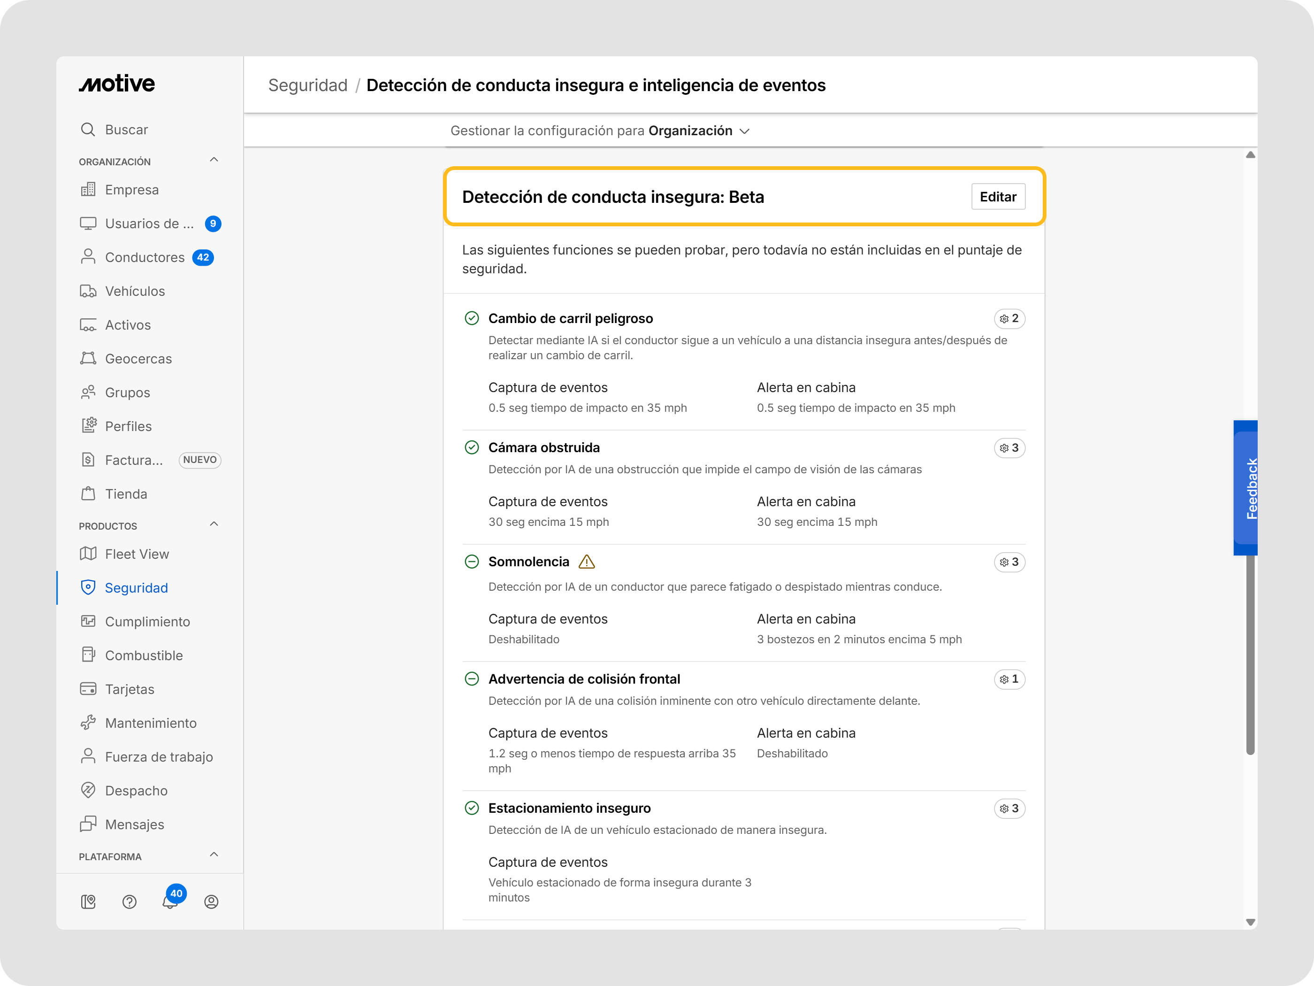
Task: Click the Motive logo
Action: click(117, 84)
